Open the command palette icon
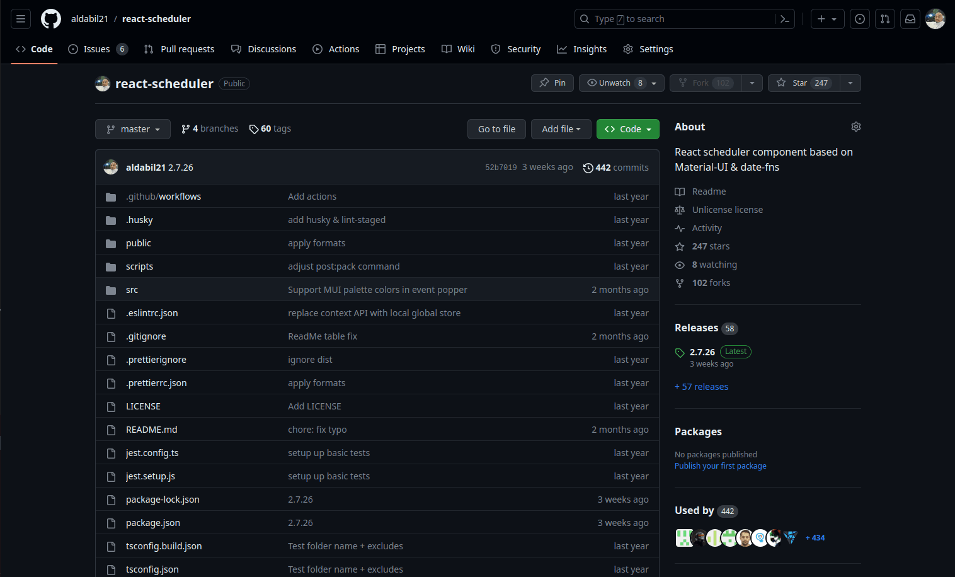Image resolution: width=955 pixels, height=577 pixels. [x=785, y=19]
